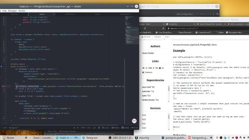Click the volume icon in system tray
249x140 pixels.
tap(244, 138)
